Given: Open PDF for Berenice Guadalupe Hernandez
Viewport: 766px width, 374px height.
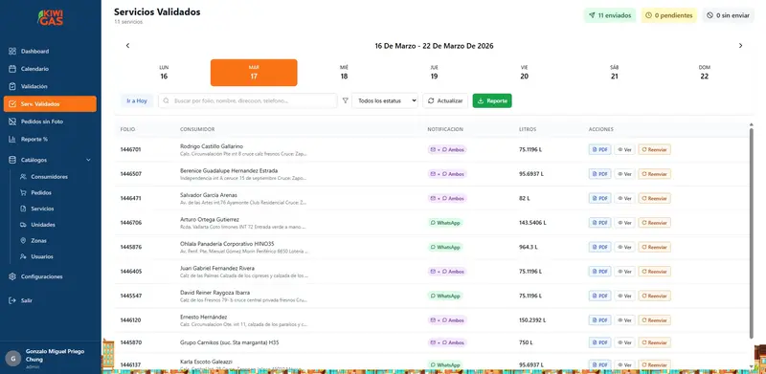Looking at the screenshot, I should coord(600,174).
